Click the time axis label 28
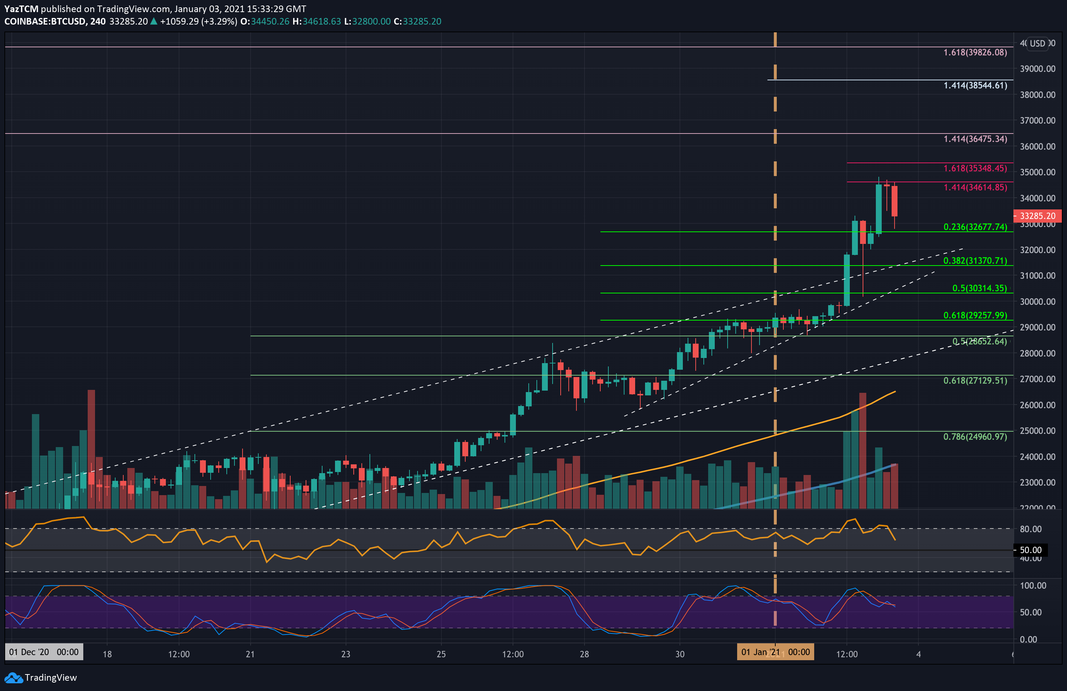This screenshot has height=691, width=1067. coord(584,654)
